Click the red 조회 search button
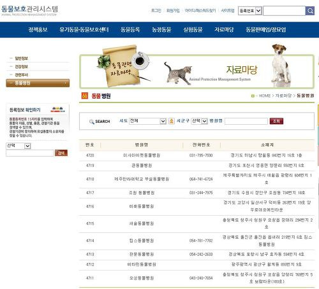Viewport: 319px width, 289px height. coord(276,121)
